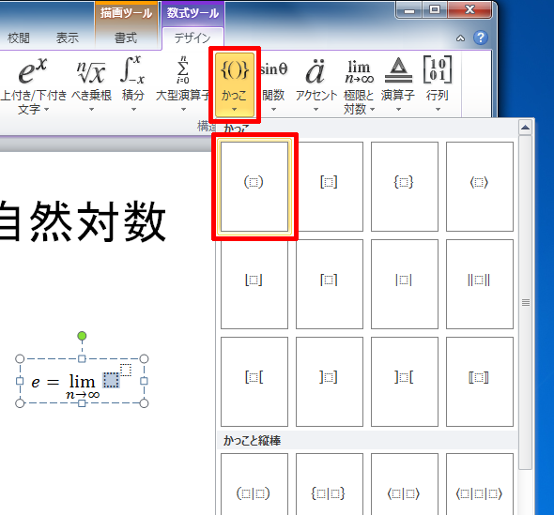Open the 行列 matrix gallery
The width and height of the screenshot is (554, 515).
[438, 84]
